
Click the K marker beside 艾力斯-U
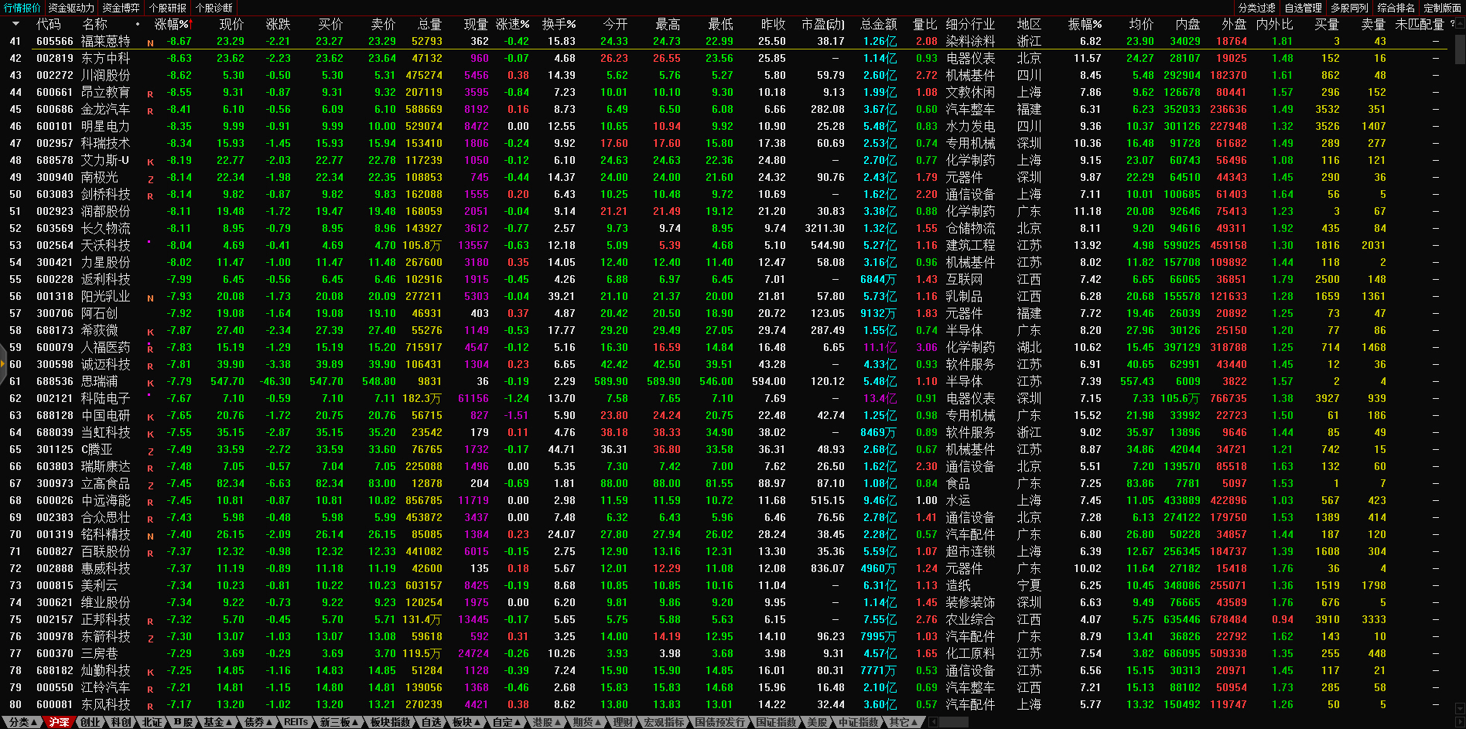[150, 162]
